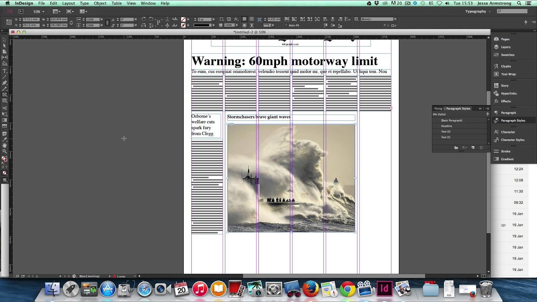Open the Window menu
Viewport: 537px width, 302px height.
click(x=148, y=3)
